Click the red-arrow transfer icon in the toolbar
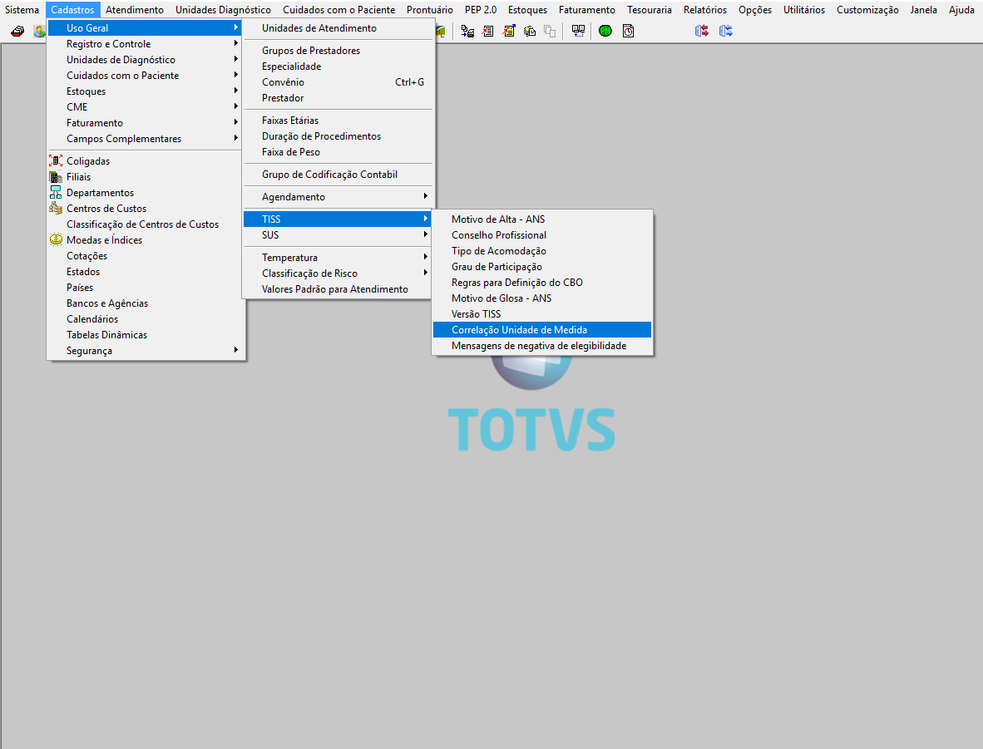 (702, 31)
